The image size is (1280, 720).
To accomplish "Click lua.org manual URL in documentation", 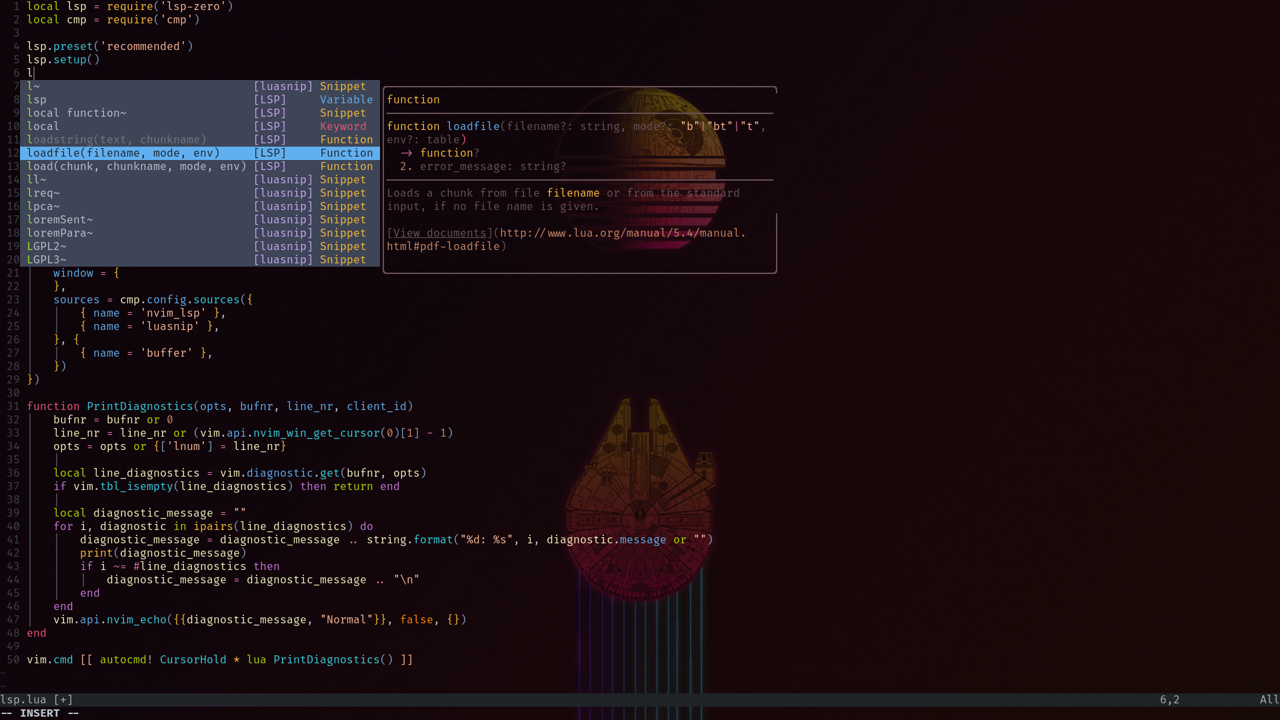I will (x=622, y=233).
